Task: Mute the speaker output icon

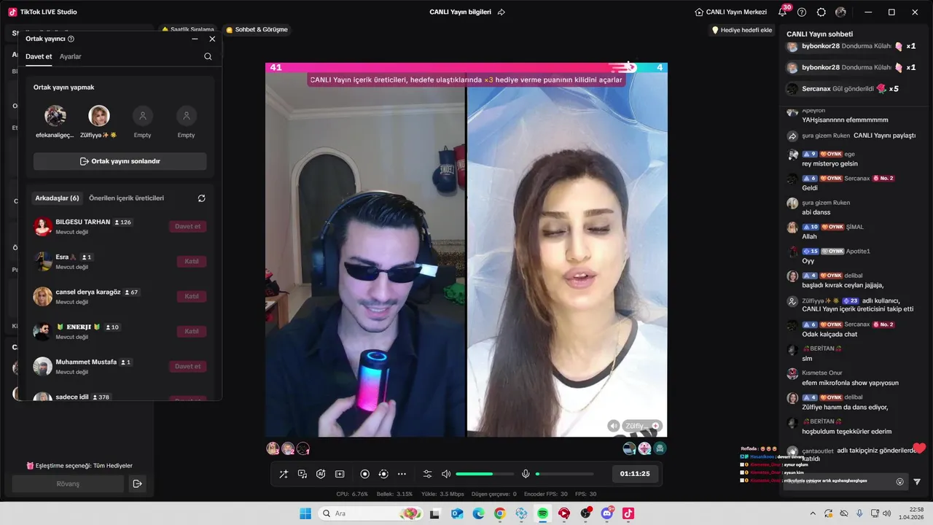Action: (446, 474)
